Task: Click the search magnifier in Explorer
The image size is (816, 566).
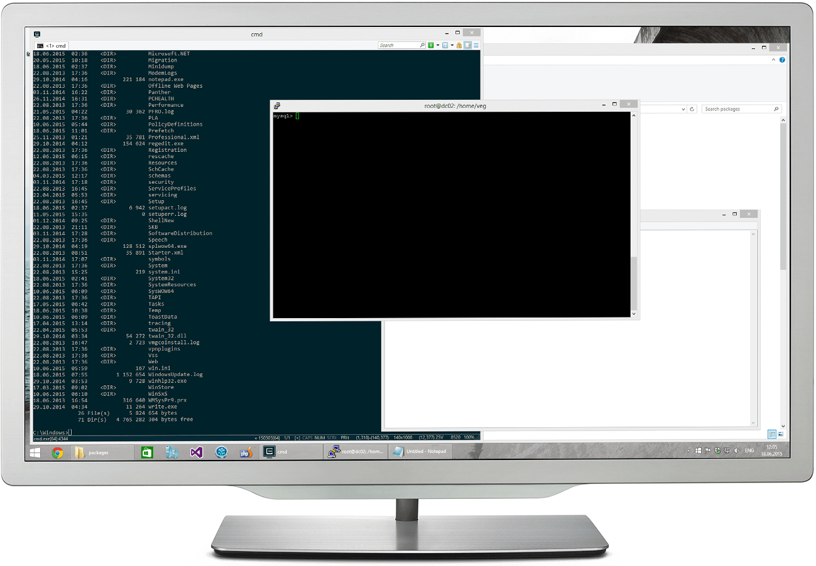Action: [x=776, y=109]
